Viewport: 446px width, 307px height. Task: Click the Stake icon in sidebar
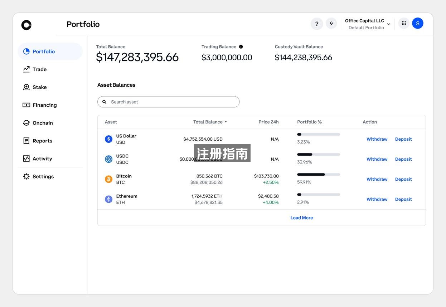(26, 87)
